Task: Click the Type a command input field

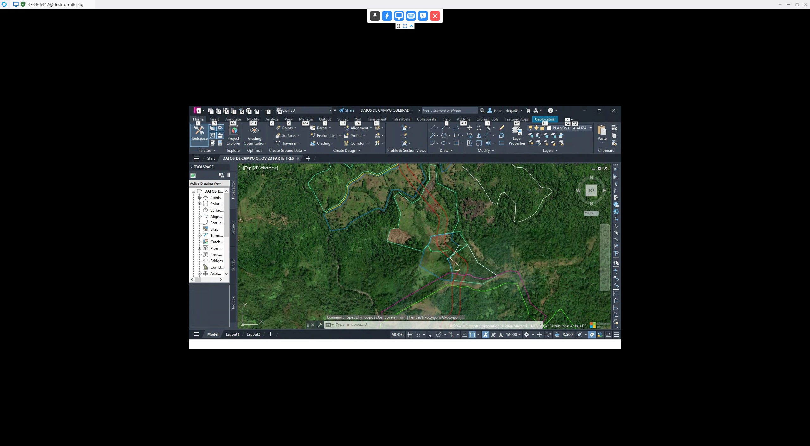Action: coord(380,325)
